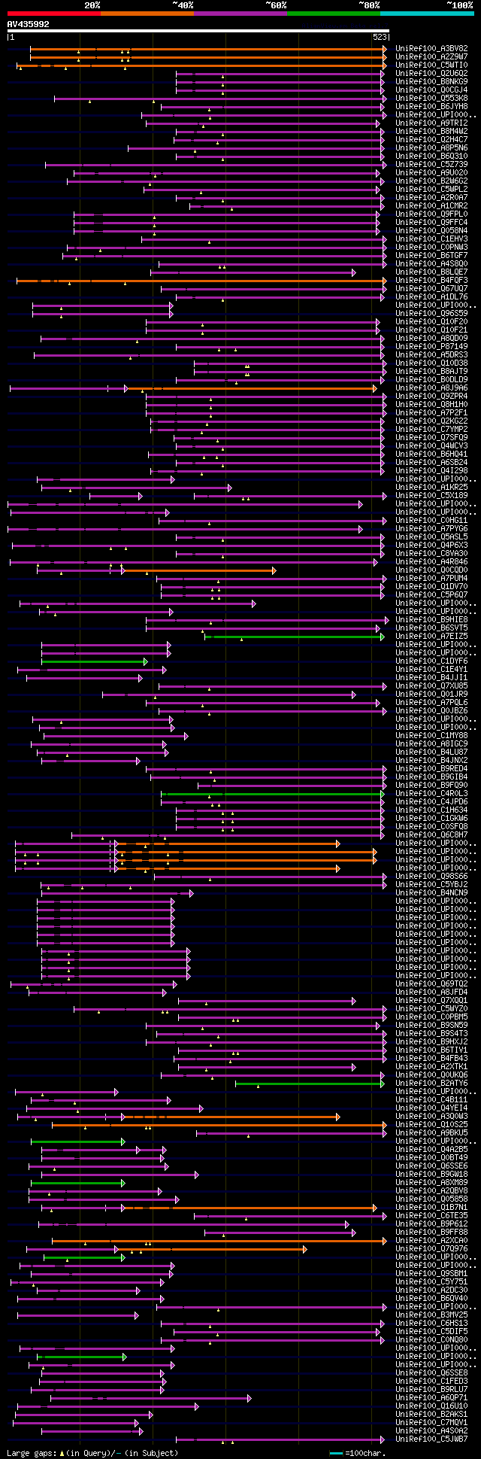Viewport: 481px width, 1459px height.
Task: Click the UniRef100_B9RED4 label
Action: coord(431,768)
